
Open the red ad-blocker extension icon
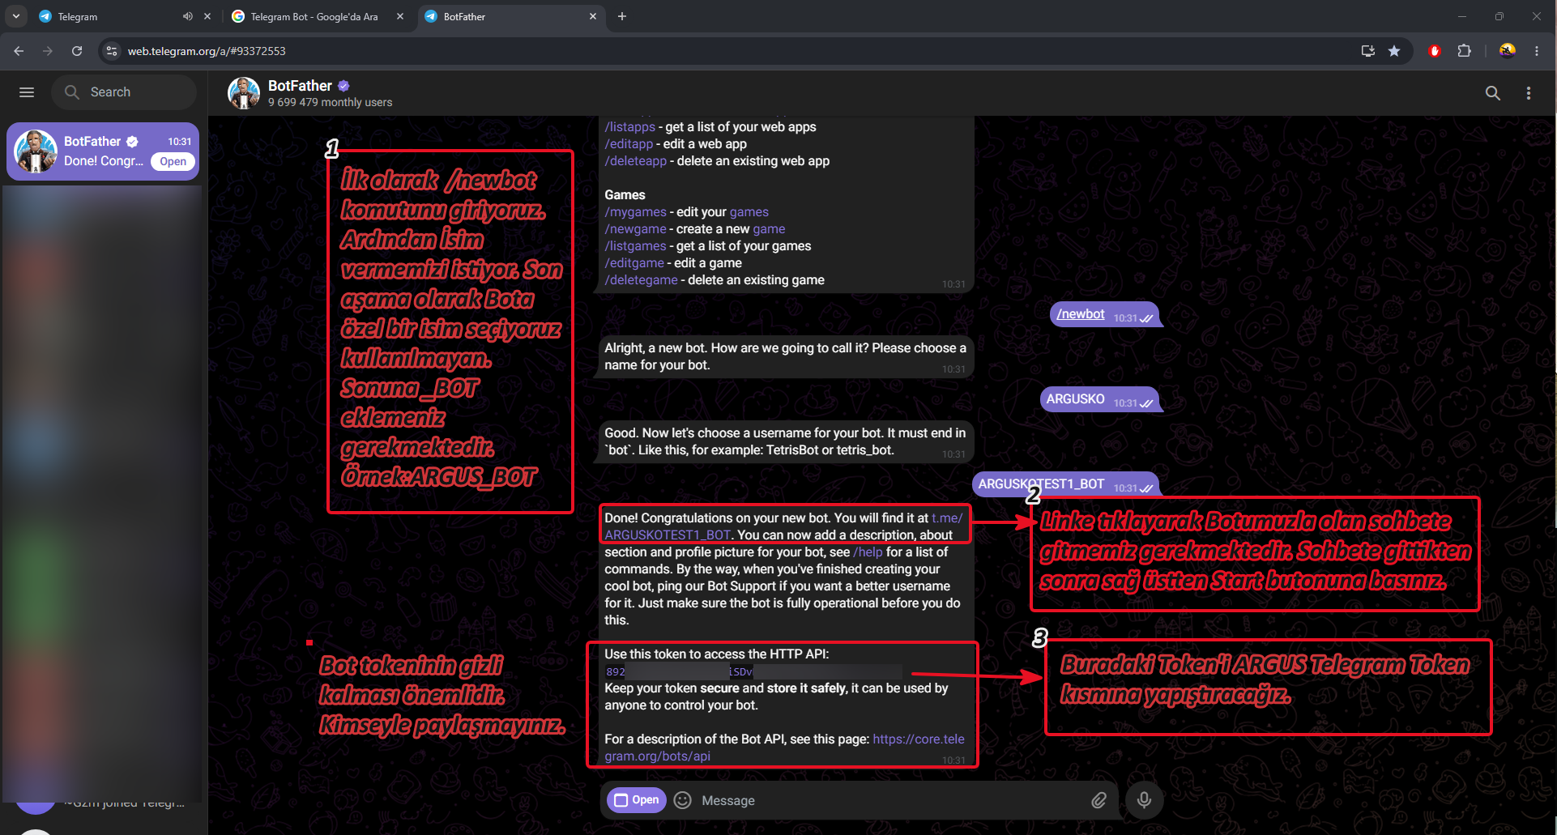point(1435,51)
